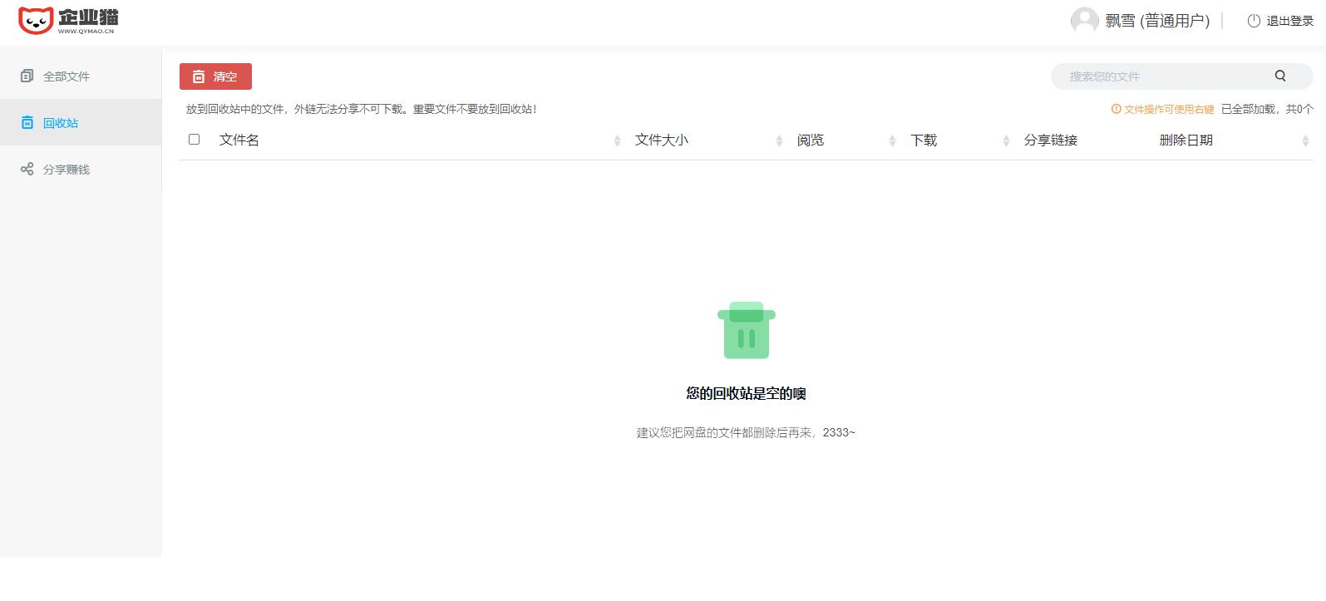Click the search magnifier icon
Screen dimensions: 1326x601
tap(1280, 76)
